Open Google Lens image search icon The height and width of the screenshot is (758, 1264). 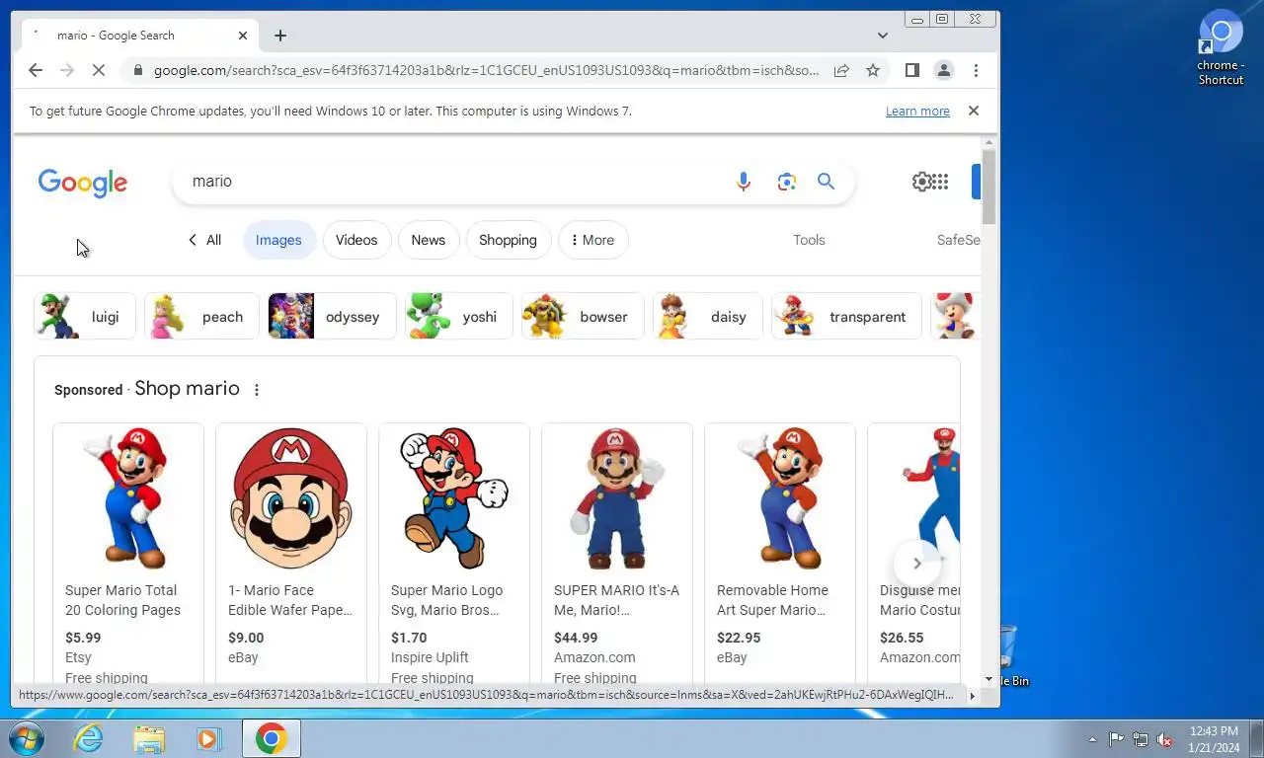point(786,182)
